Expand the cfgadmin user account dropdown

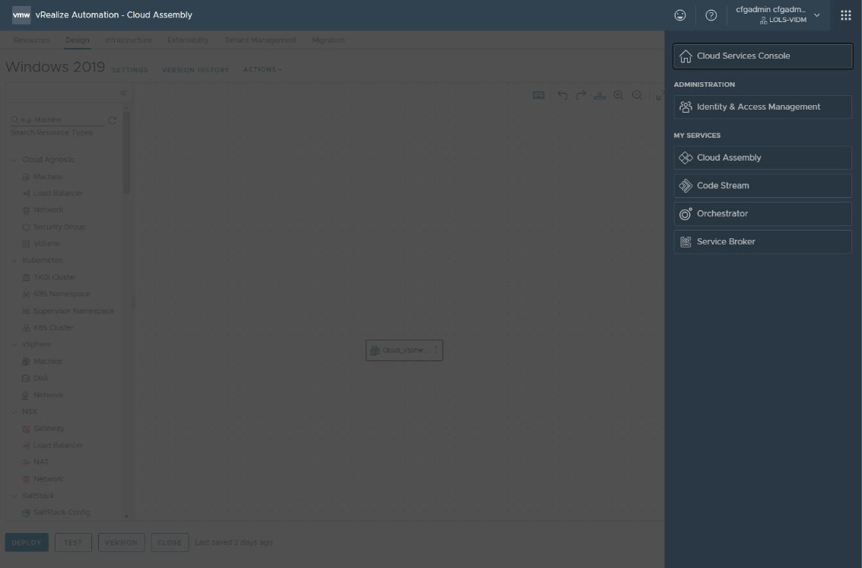coord(778,15)
